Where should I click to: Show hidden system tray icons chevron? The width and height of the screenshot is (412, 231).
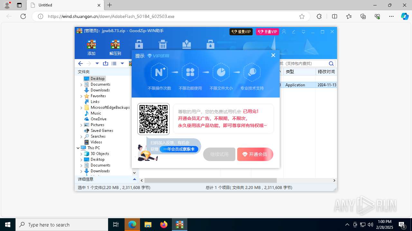[347, 225]
